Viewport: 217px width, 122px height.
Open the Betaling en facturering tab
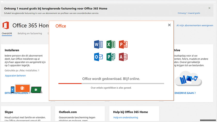click(30, 33)
